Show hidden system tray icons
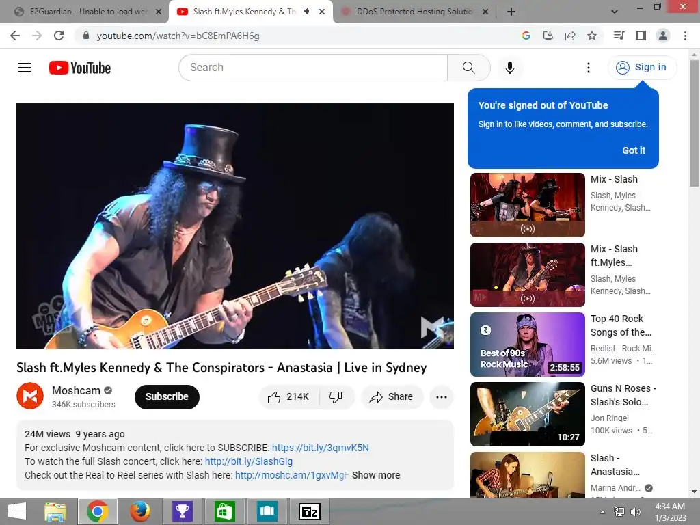This screenshot has width=700, height=525. point(603,512)
